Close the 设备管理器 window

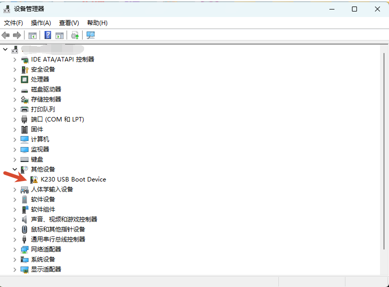(377, 9)
